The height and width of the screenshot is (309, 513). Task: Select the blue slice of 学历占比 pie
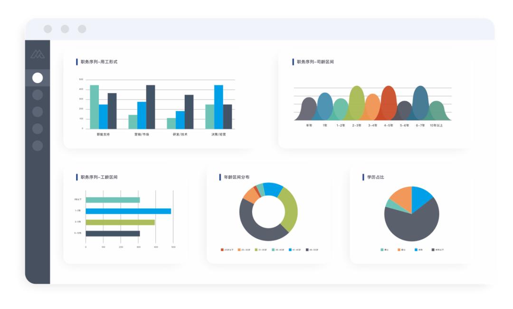click(x=421, y=197)
